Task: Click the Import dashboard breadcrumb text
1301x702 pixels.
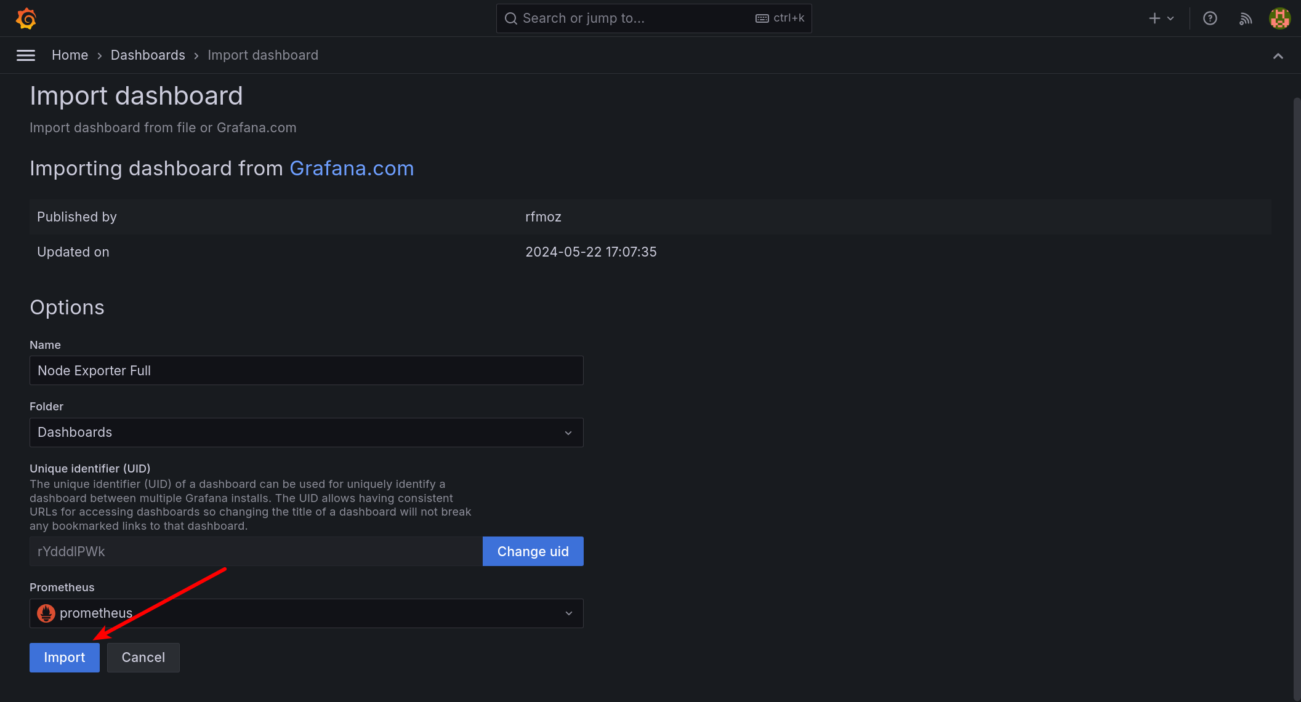Action: coord(263,55)
